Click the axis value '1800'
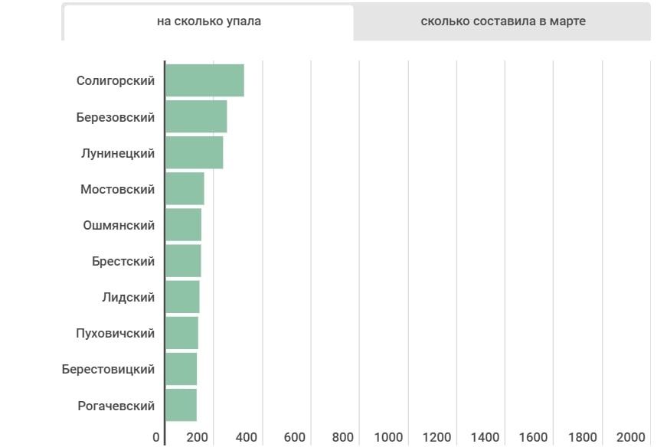Screen dimensions: 667x447 tap(582, 437)
